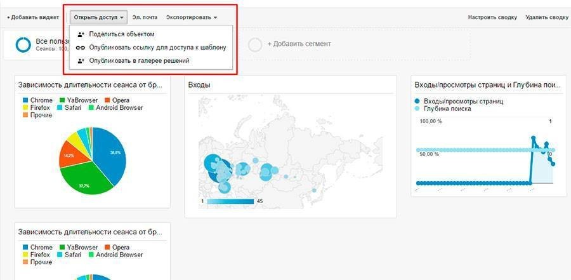Image resolution: width=571 pixels, height=280 pixels.
Task: Click Прочие swatch in top pie legend
Action: pos(25,115)
